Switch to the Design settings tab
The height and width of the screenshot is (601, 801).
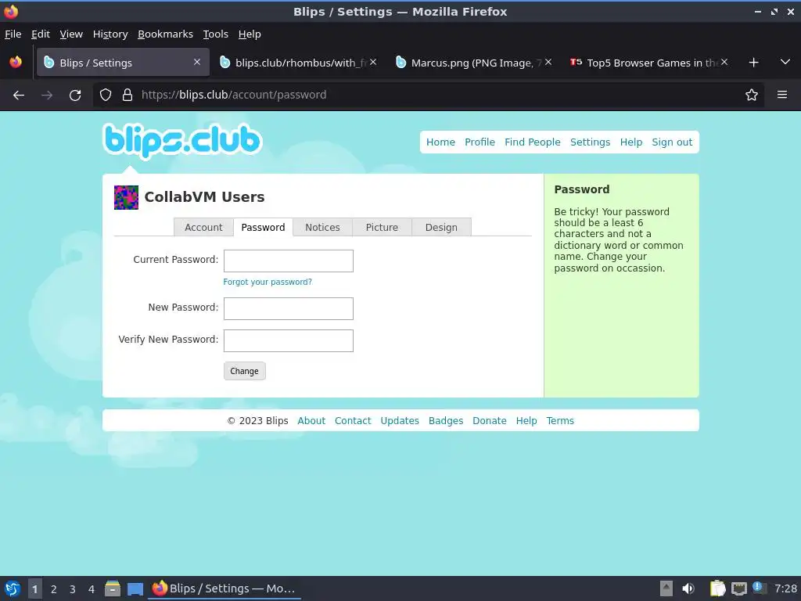coord(441,228)
